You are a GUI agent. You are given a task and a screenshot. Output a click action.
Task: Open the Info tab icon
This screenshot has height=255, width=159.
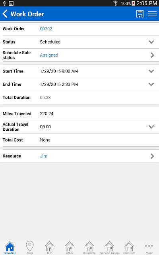pyautogui.click(x=50, y=247)
